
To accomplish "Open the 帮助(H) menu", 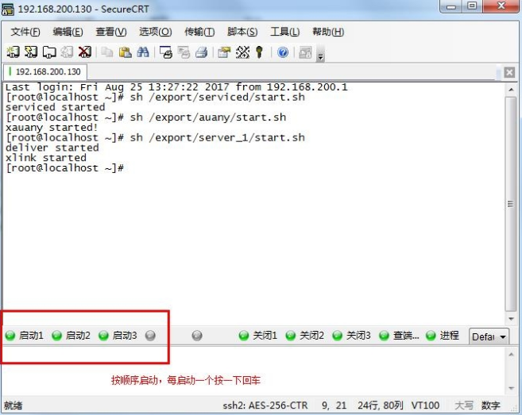I will point(328,32).
